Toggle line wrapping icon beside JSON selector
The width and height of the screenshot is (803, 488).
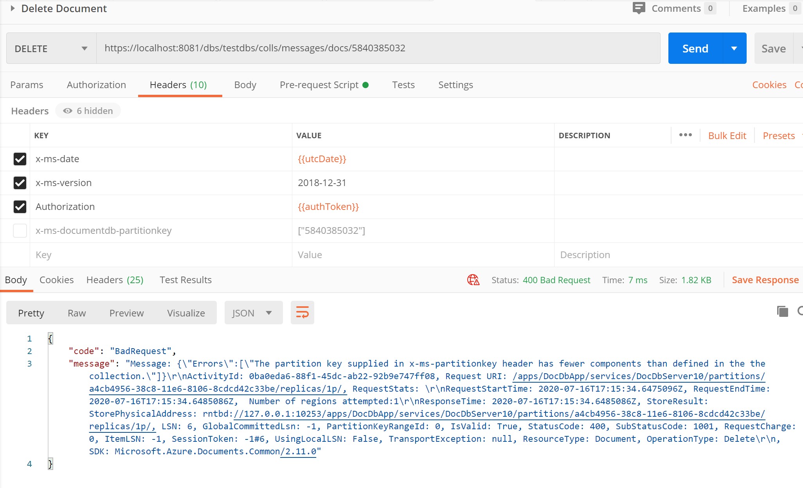pyautogui.click(x=302, y=313)
